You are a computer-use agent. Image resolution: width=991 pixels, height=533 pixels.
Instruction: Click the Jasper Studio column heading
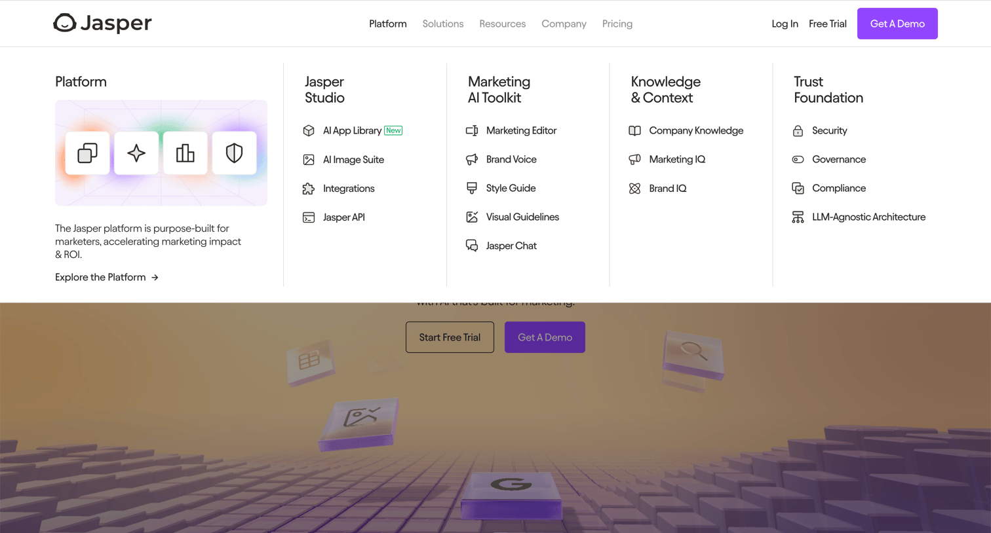click(x=324, y=90)
